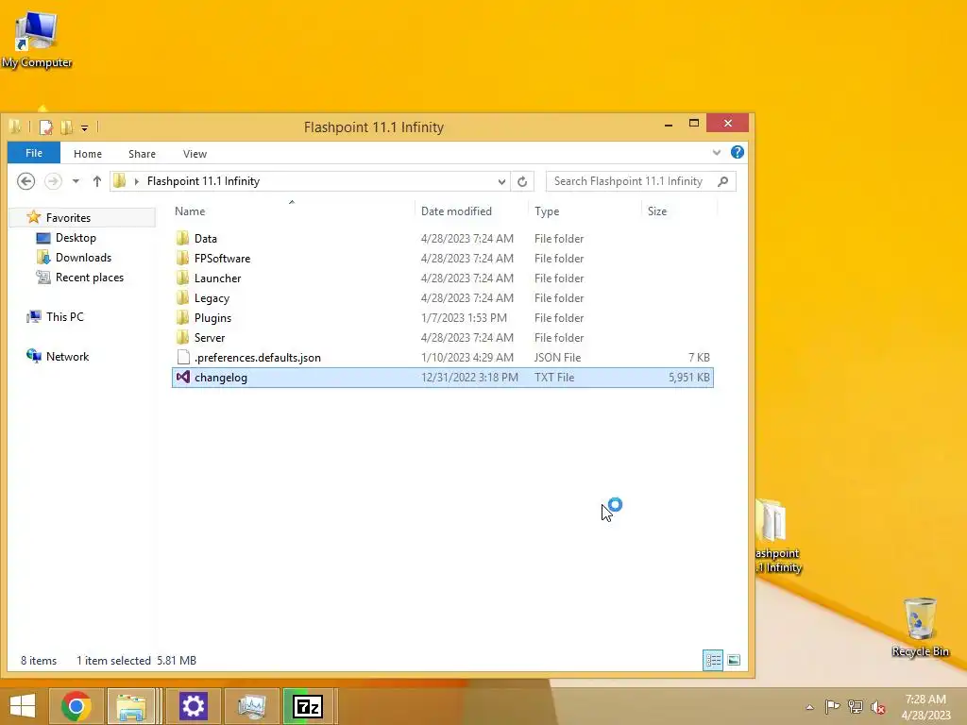Open the File menu
The width and height of the screenshot is (967, 725).
click(x=34, y=153)
